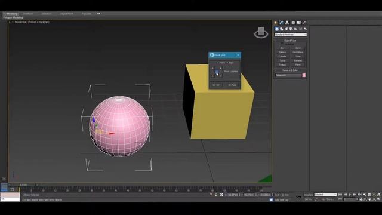Viewport: 382px width, 215px height.
Task: Step to previous frame
Action: click(x=346, y=195)
